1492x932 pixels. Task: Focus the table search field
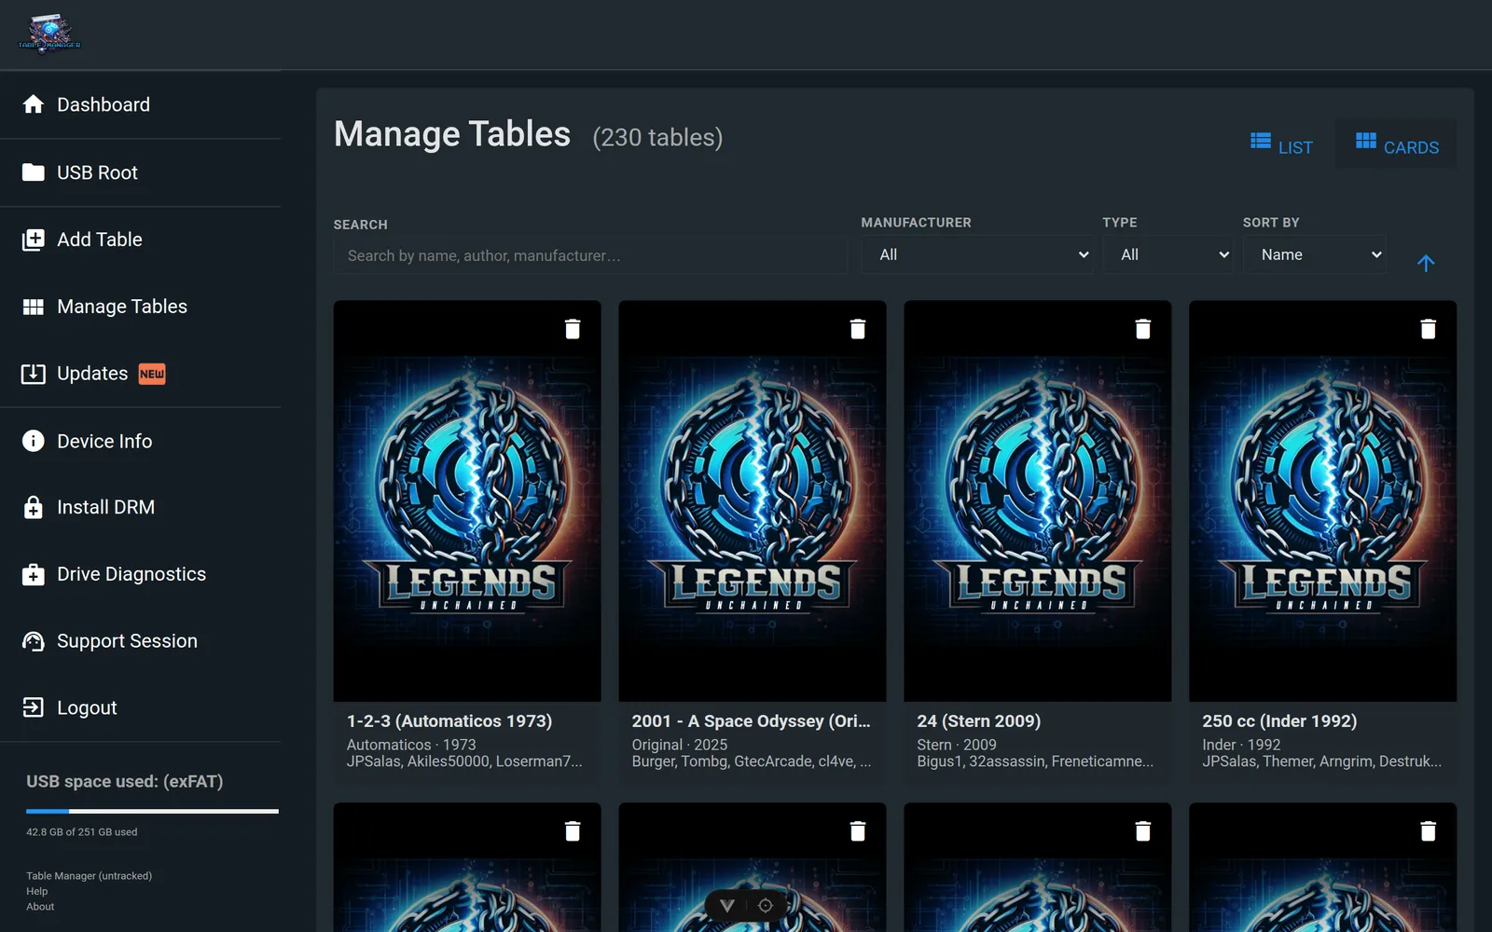click(x=590, y=255)
